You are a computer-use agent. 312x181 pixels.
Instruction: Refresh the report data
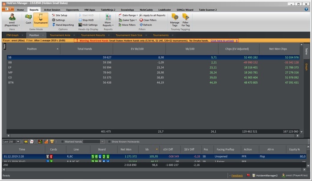coord(146,25)
